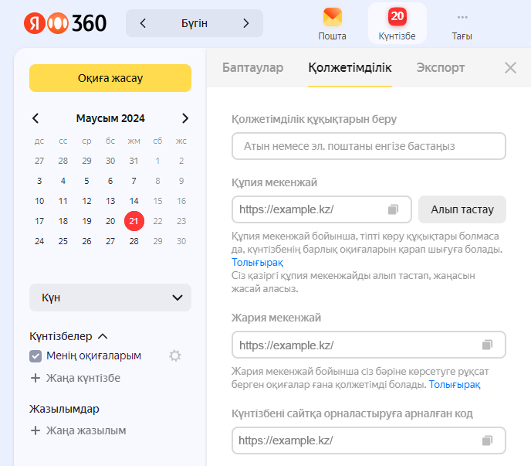
Task: Copy the Жария мекенжай URL
Action: click(487, 345)
